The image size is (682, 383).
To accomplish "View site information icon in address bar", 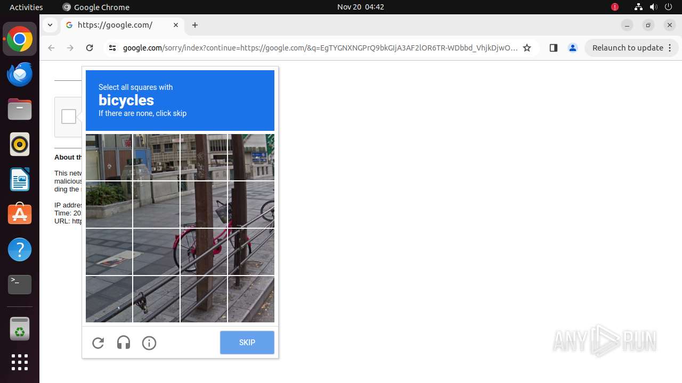I will tap(112, 48).
